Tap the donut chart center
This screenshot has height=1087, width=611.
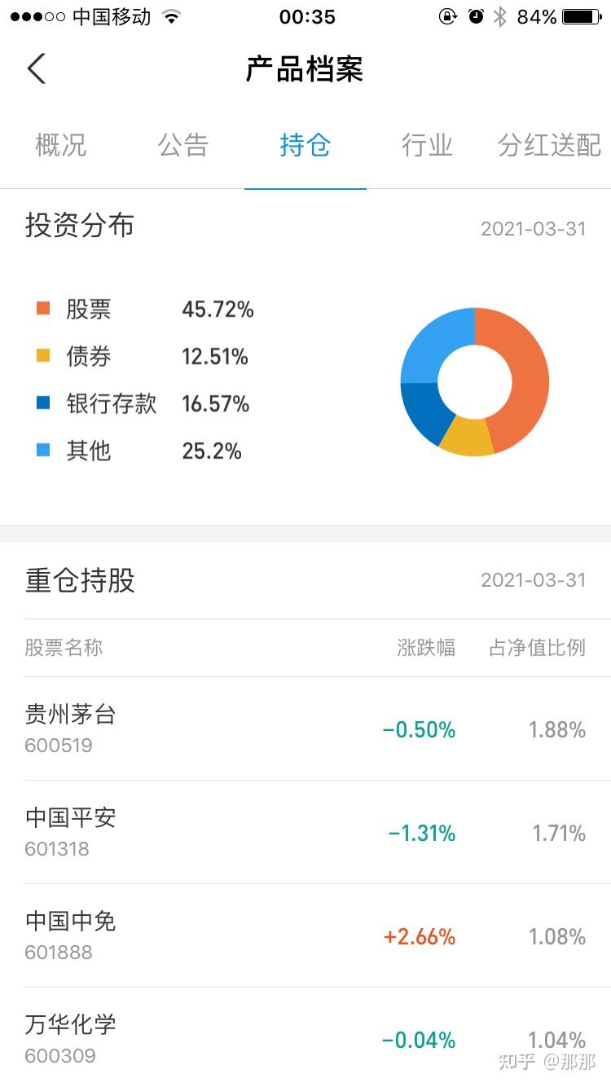[x=475, y=381]
